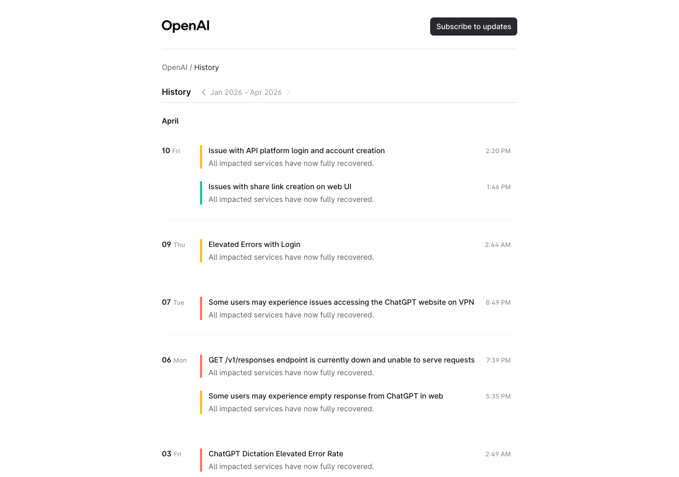
Task: Navigate to previous period using left chevron
Action: (203, 92)
